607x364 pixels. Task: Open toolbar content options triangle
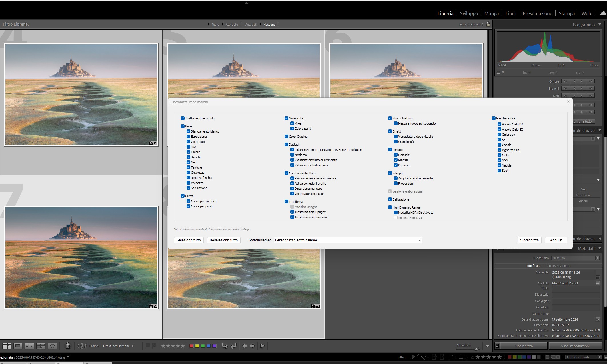tap(487, 346)
